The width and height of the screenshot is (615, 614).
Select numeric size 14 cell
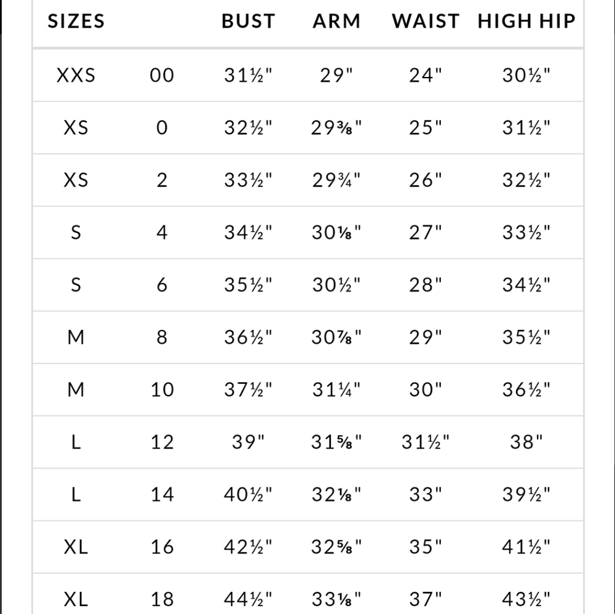162,494
